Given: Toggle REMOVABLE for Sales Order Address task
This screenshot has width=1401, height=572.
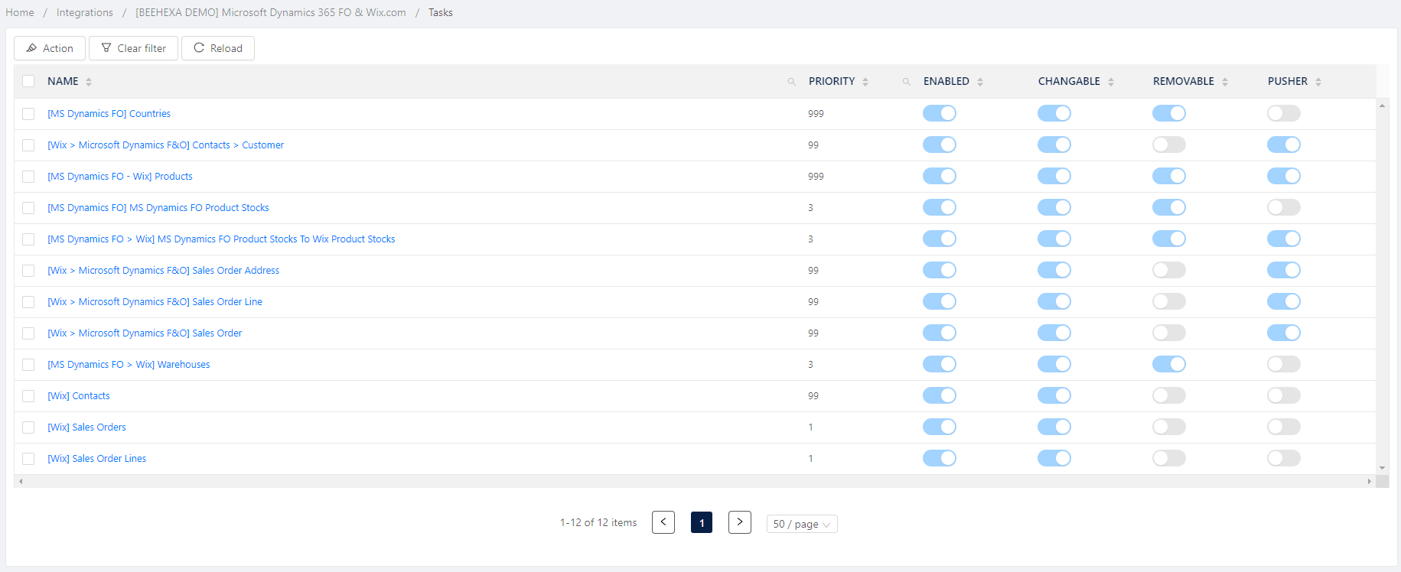Looking at the screenshot, I should (x=1169, y=270).
